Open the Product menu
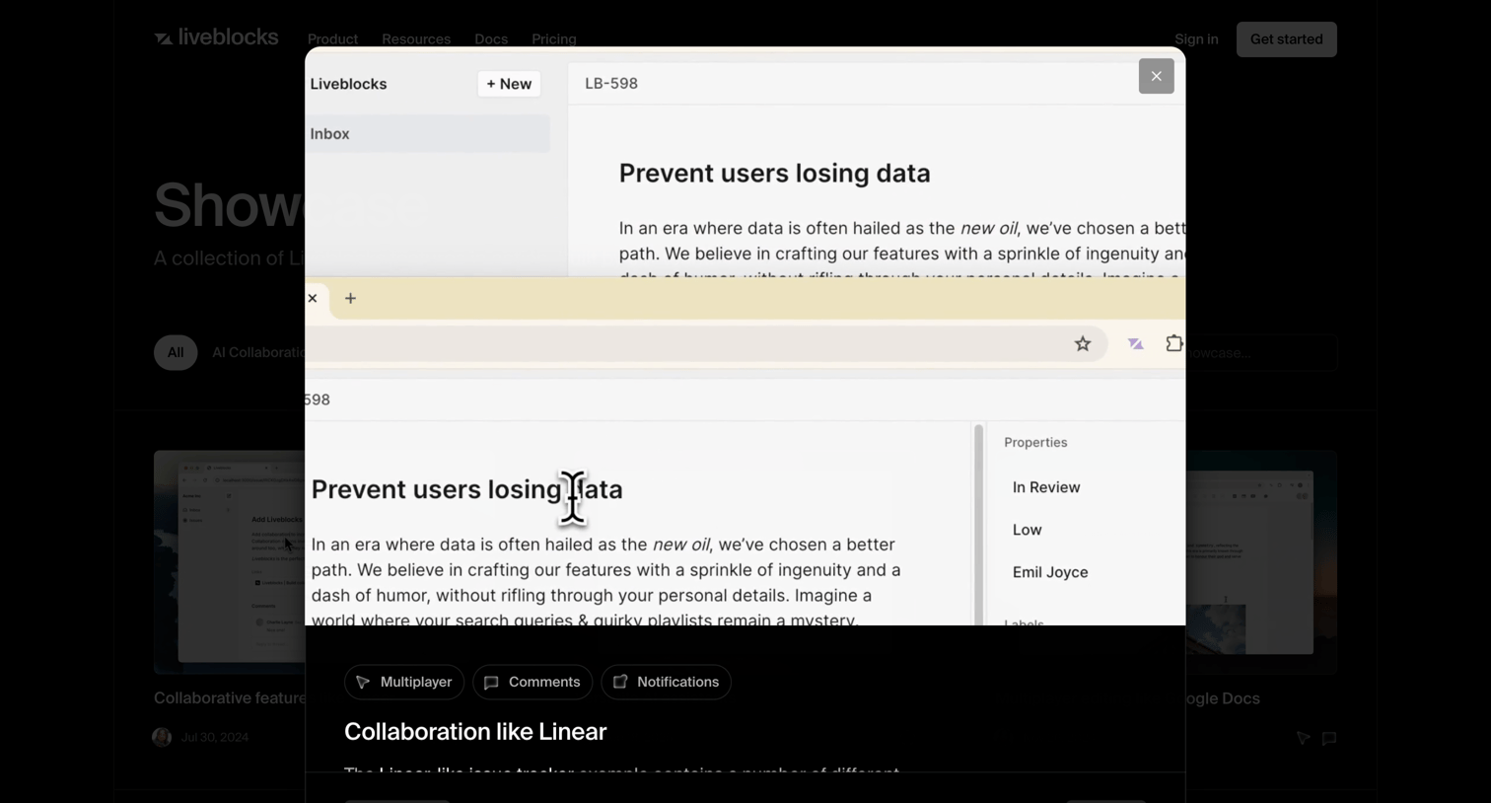 (x=332, y=39)
